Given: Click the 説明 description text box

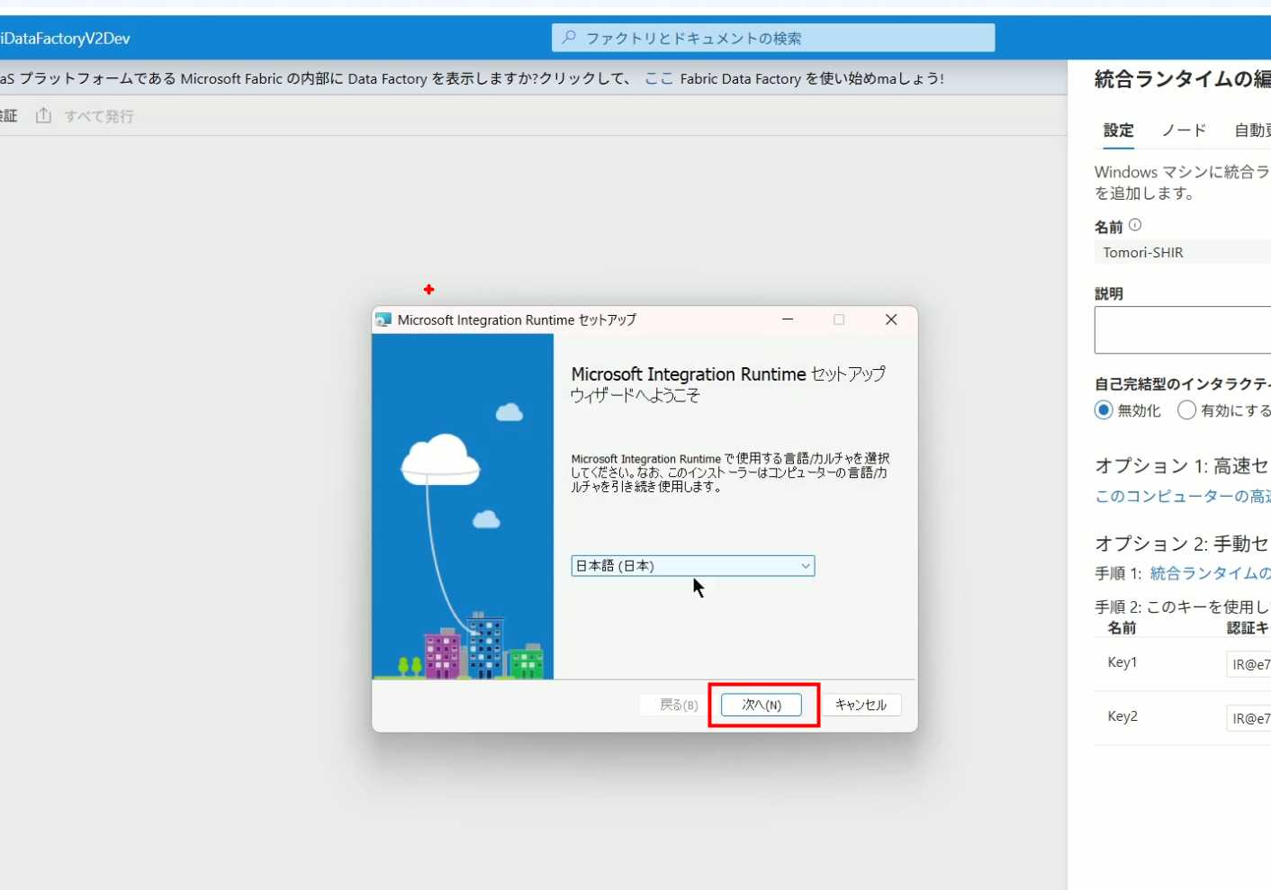Looking at the screenshot, I should (1182, 329).
